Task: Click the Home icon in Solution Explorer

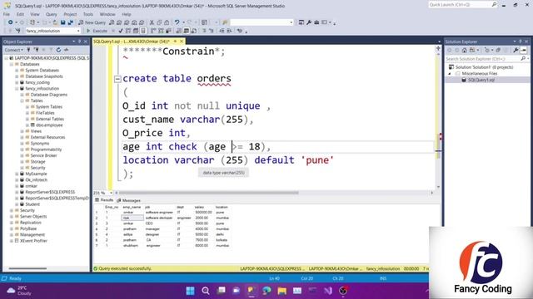Action: (x=465, y=50)
